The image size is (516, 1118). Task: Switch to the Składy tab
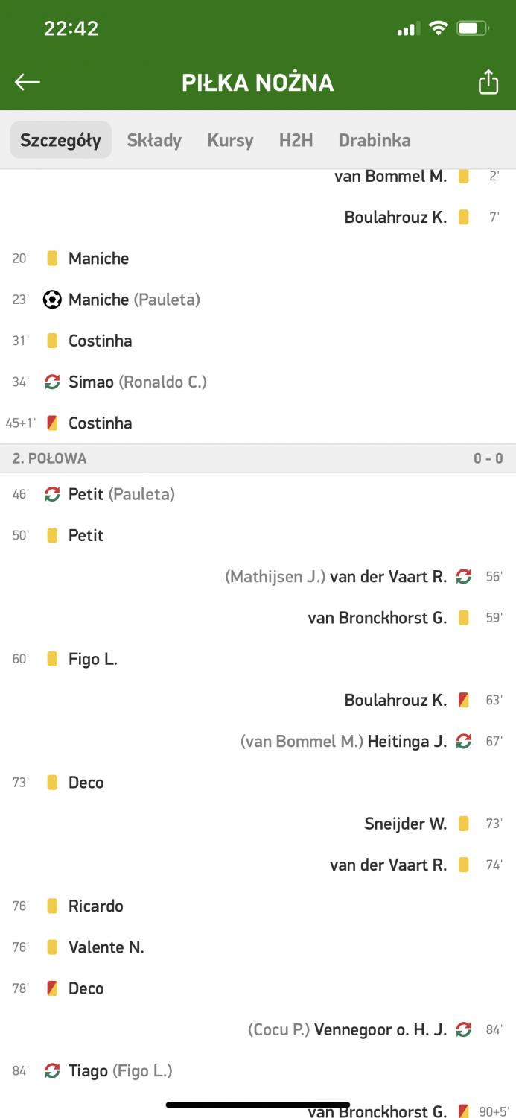[154, 140]
